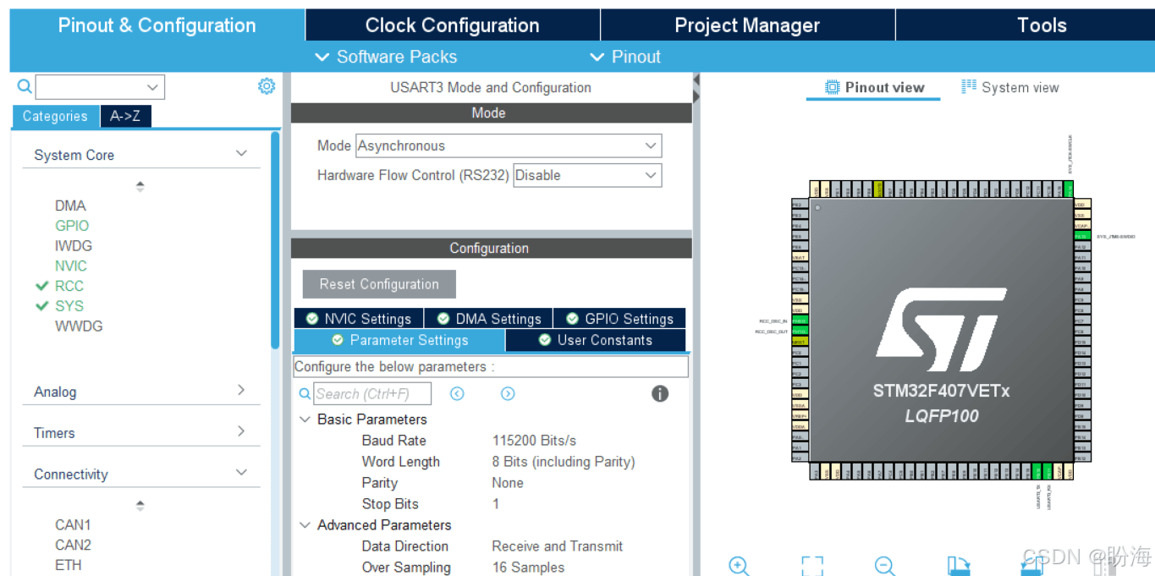
Task: Zoom out of the chip pinout
Action: click(885, 565)
